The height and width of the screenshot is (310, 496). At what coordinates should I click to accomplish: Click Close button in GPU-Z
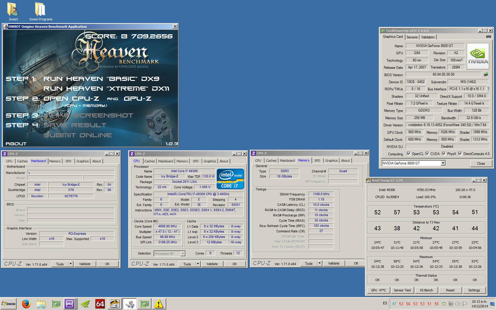pyautogui.click(x=481, y=163)
